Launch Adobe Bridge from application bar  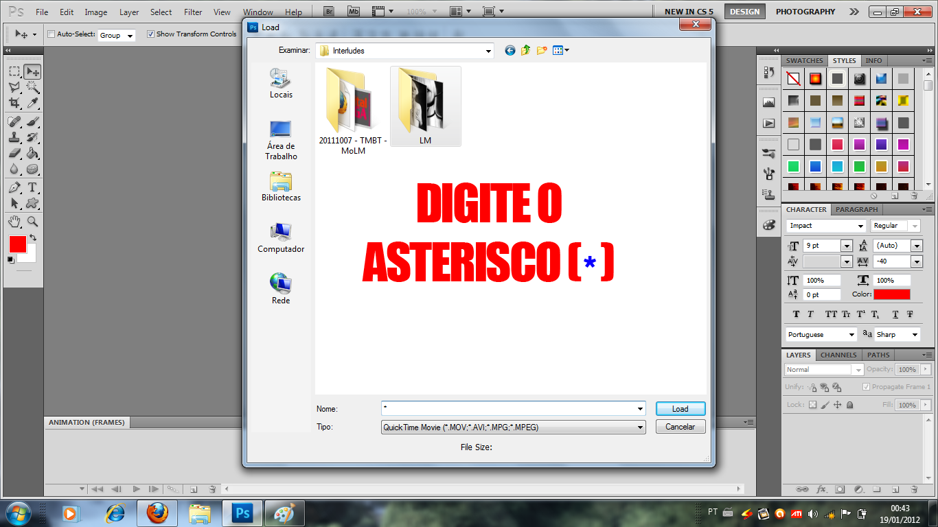(329, 12)
